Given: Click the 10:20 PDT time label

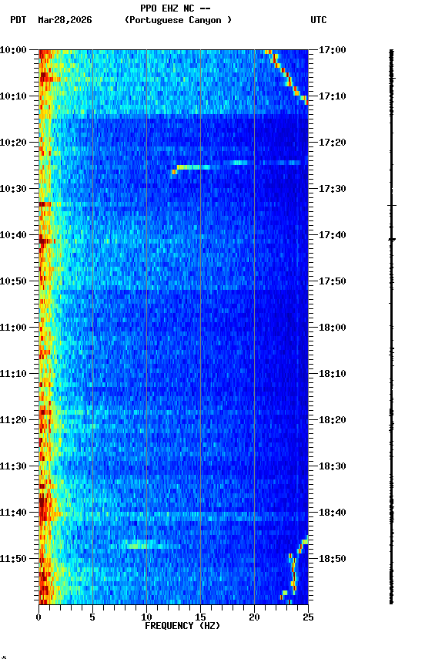Looking at the screenshot, I should 13,143.
